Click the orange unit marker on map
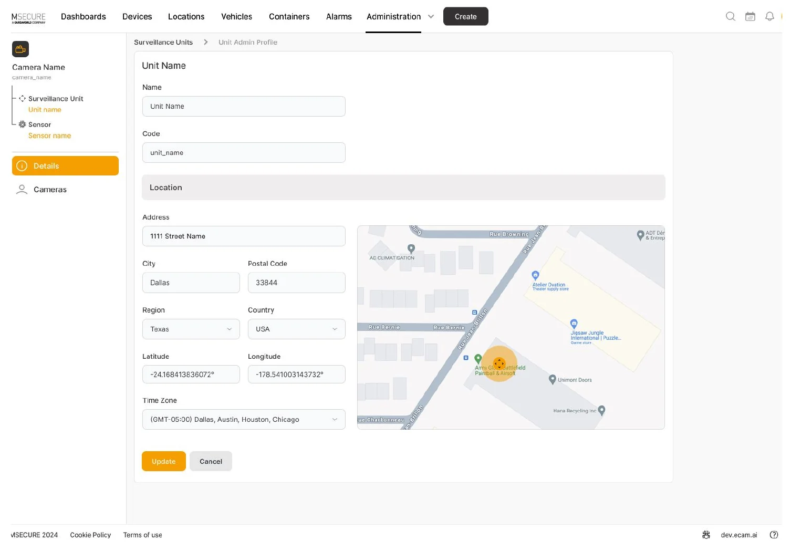Viewport: 791px width, 551px height. point(499,363)
